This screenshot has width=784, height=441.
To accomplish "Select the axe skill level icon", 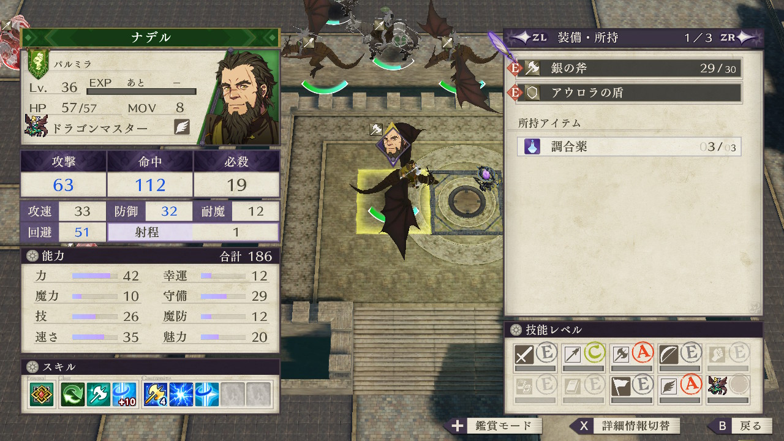I will 621,355.
